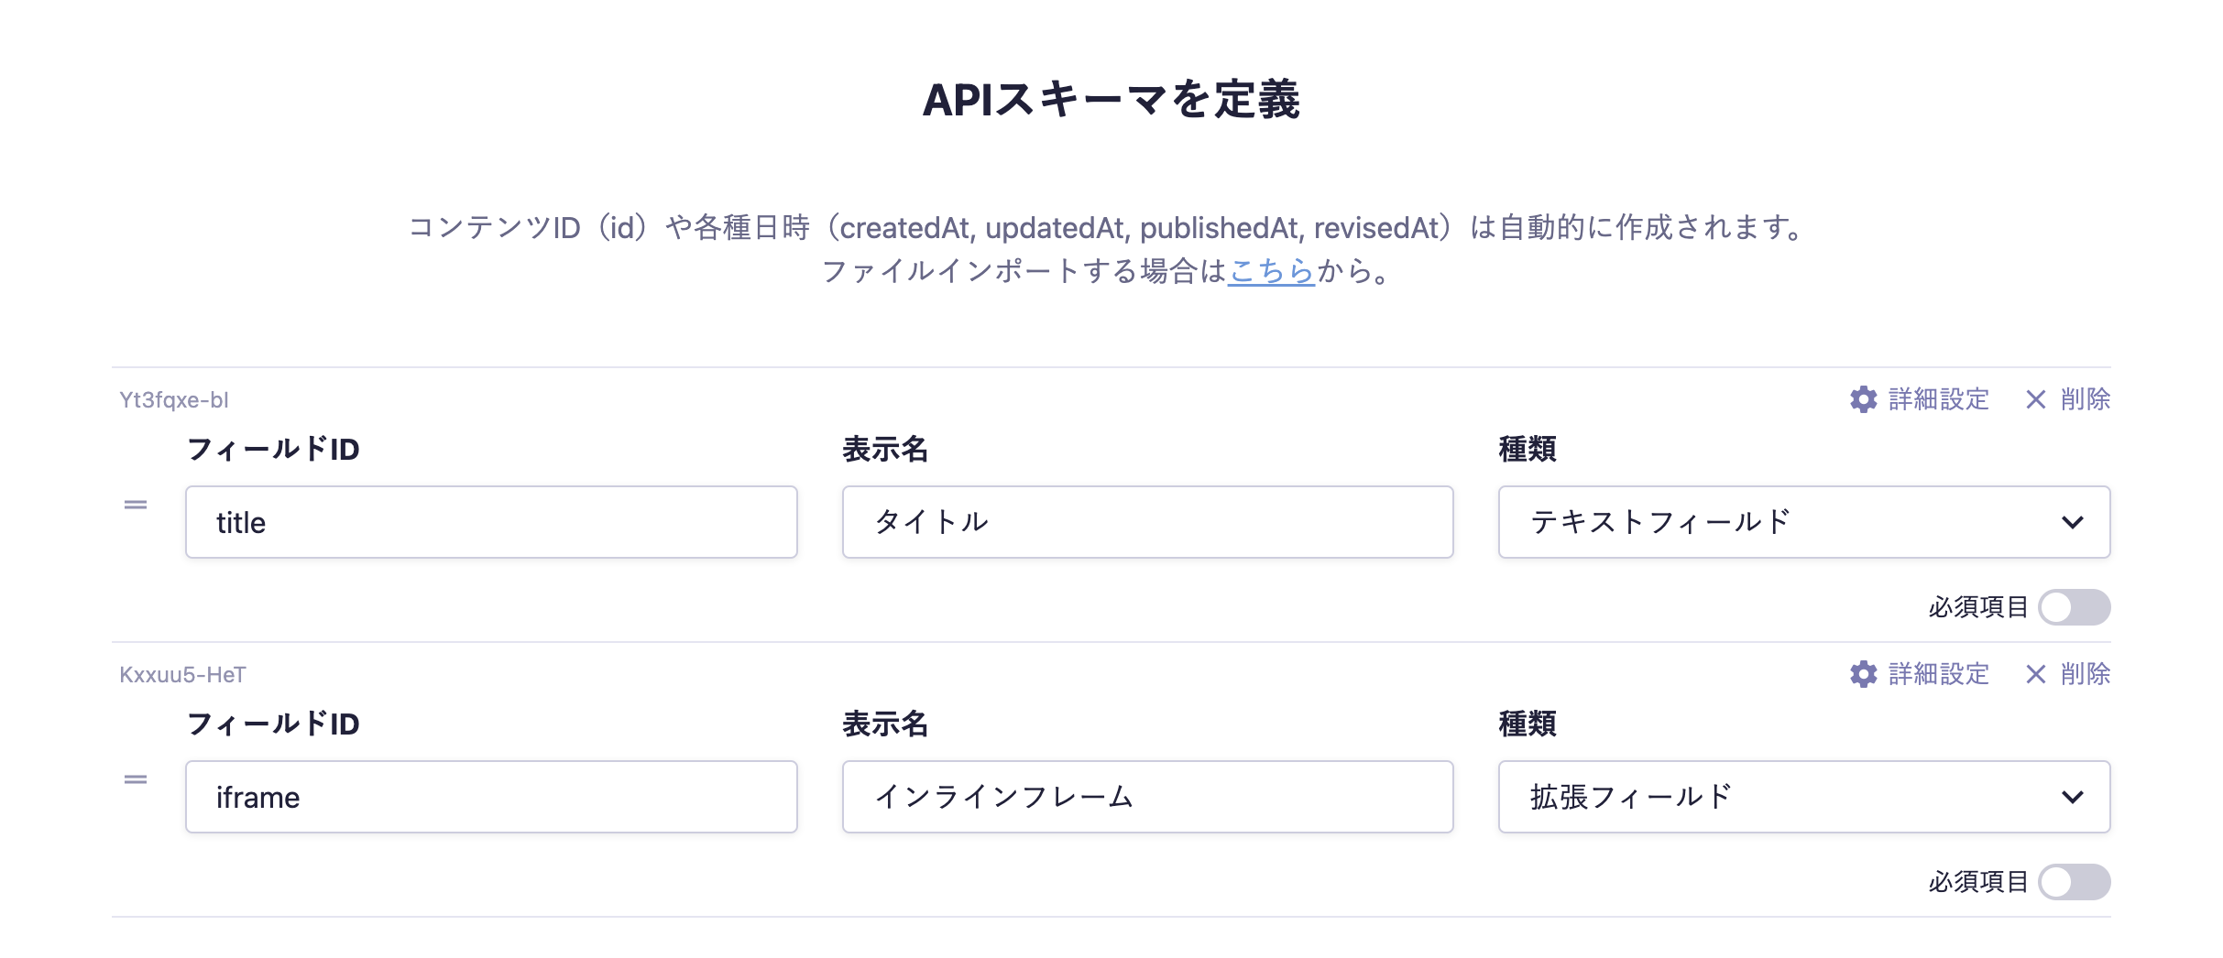Image resolution: width=2223 pixels, height=958 pixels.
Task: Click the X delete icon for title field
Action: (2035, 399)
